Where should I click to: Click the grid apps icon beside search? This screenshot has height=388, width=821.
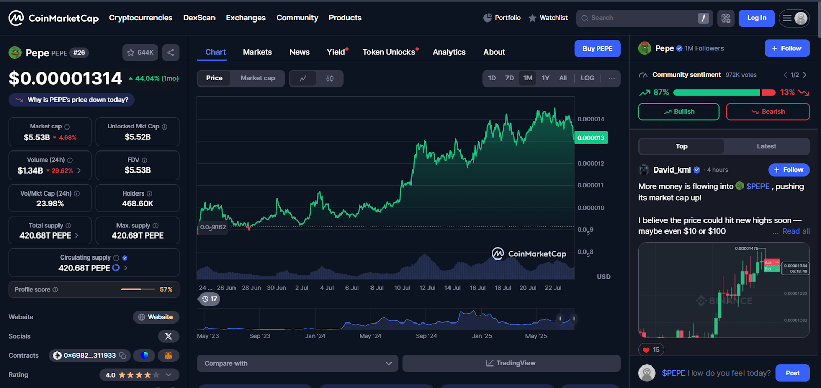pos(726,18)
